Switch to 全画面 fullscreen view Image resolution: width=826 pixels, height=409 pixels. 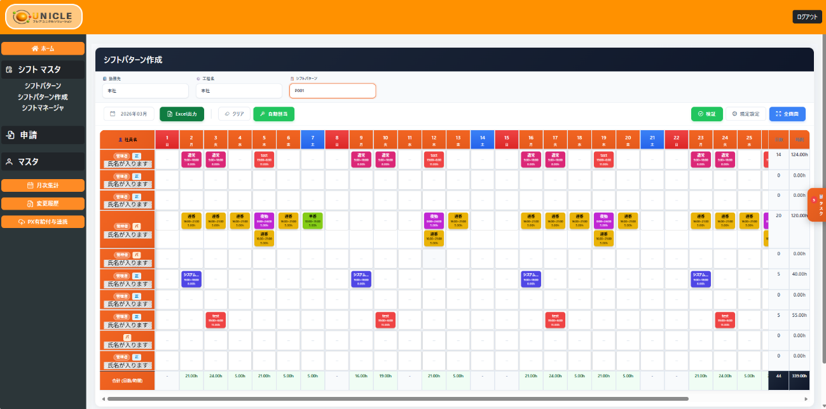(x=787, y=114)
